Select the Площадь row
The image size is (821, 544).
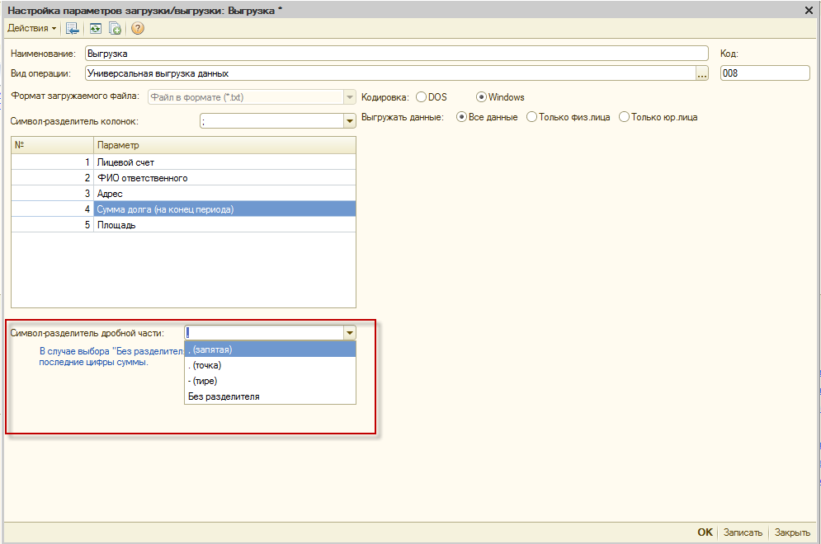click(x=183, y=225)
